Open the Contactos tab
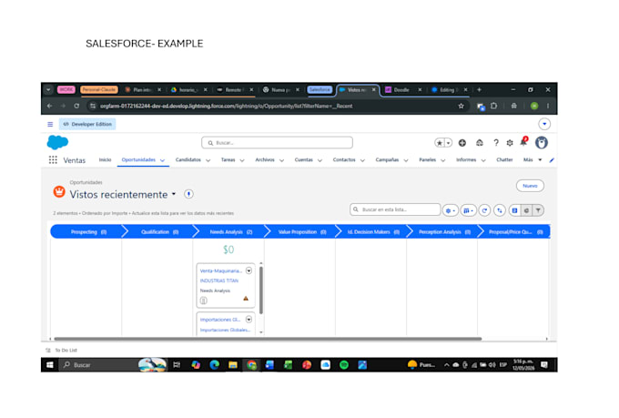The width and height of the screenshot is (619, 418). [344, 160]
